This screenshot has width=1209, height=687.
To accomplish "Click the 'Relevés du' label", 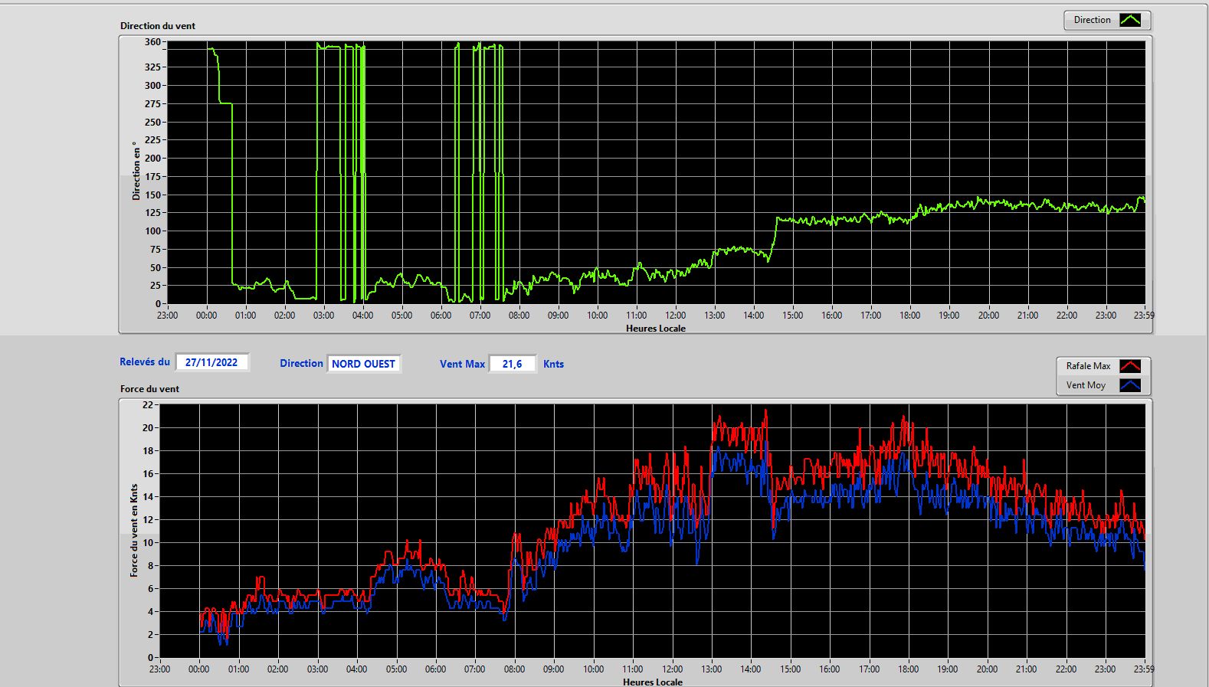I will coord(145,361).
